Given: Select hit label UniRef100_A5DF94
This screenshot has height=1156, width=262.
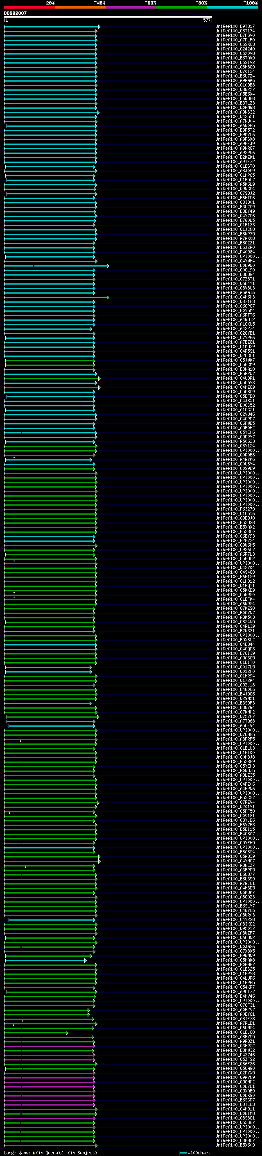Looking at the screenshot, I should coord(235,725).
